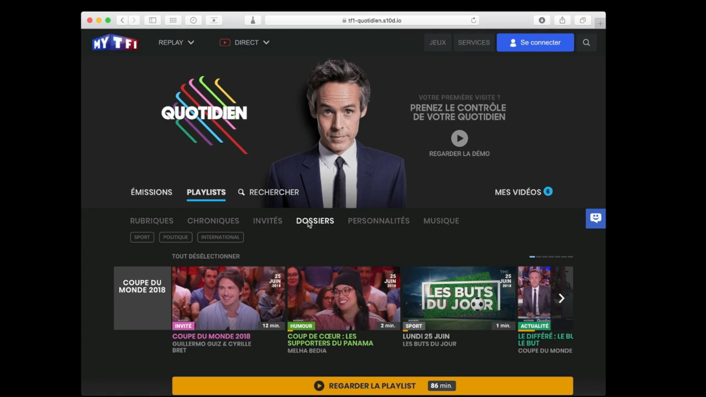Open Safari Top Sites grid icon
The height and width of the screenshot is (397, 706).
point(173,20)
